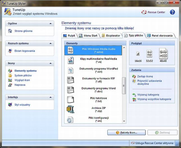Click the Word document (*.doc) icon
This screenshot has height=148, width=181.
pyautogui.click(x=71, y=90)
